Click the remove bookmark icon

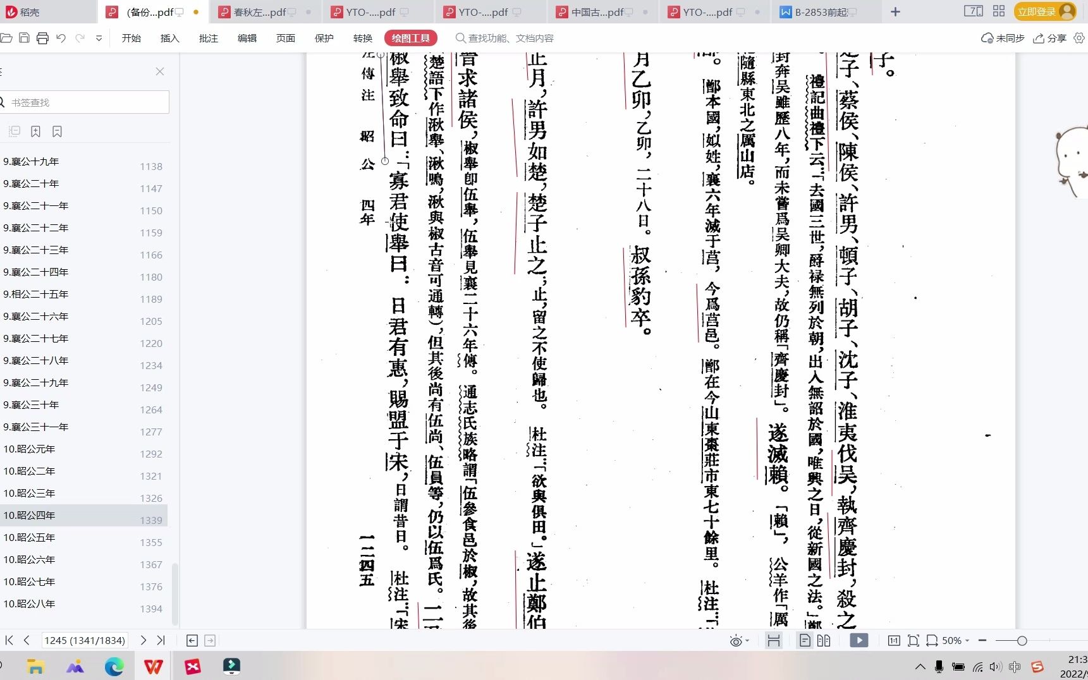pos(58,131)
